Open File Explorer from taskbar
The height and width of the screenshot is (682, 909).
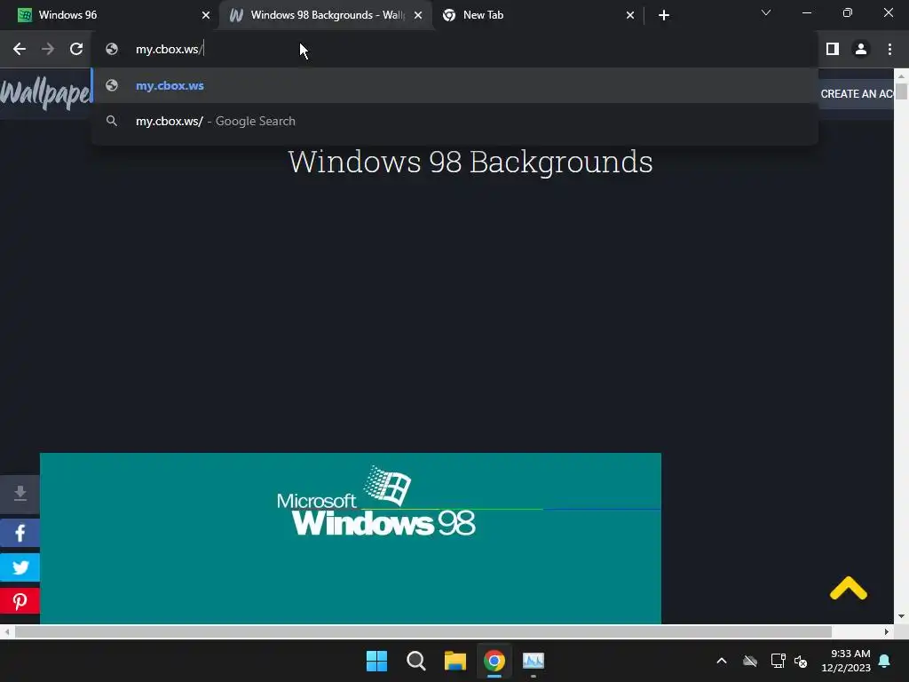455,661
